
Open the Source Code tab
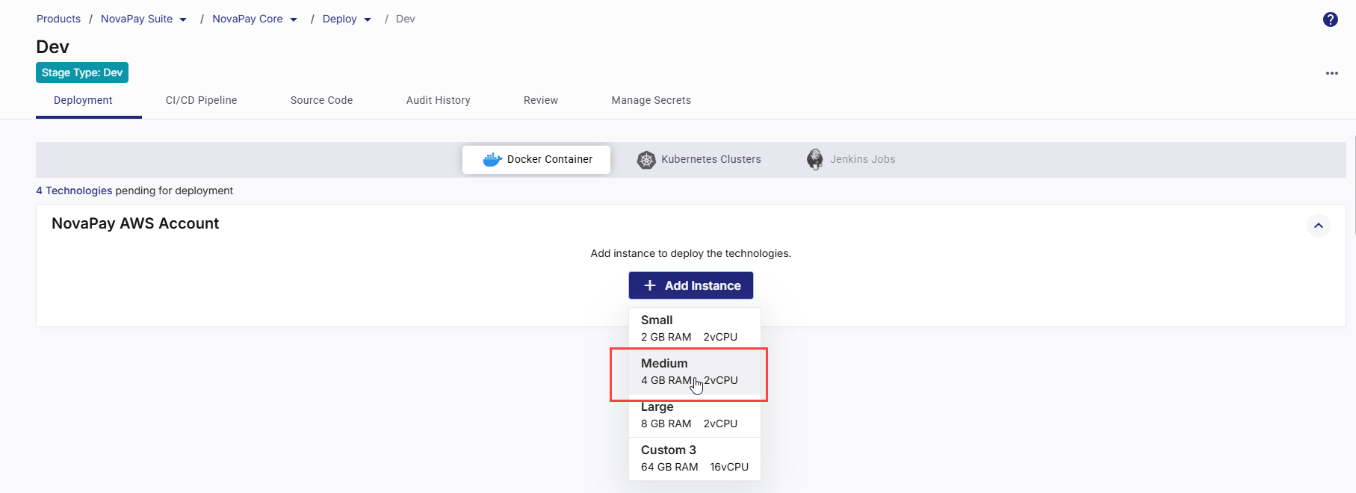click(321, 100)
